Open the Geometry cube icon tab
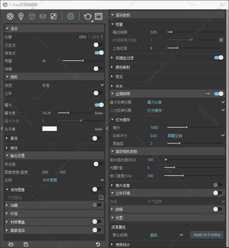The height and width of the screenshot is (248, 229). click(x=32, y=16)
